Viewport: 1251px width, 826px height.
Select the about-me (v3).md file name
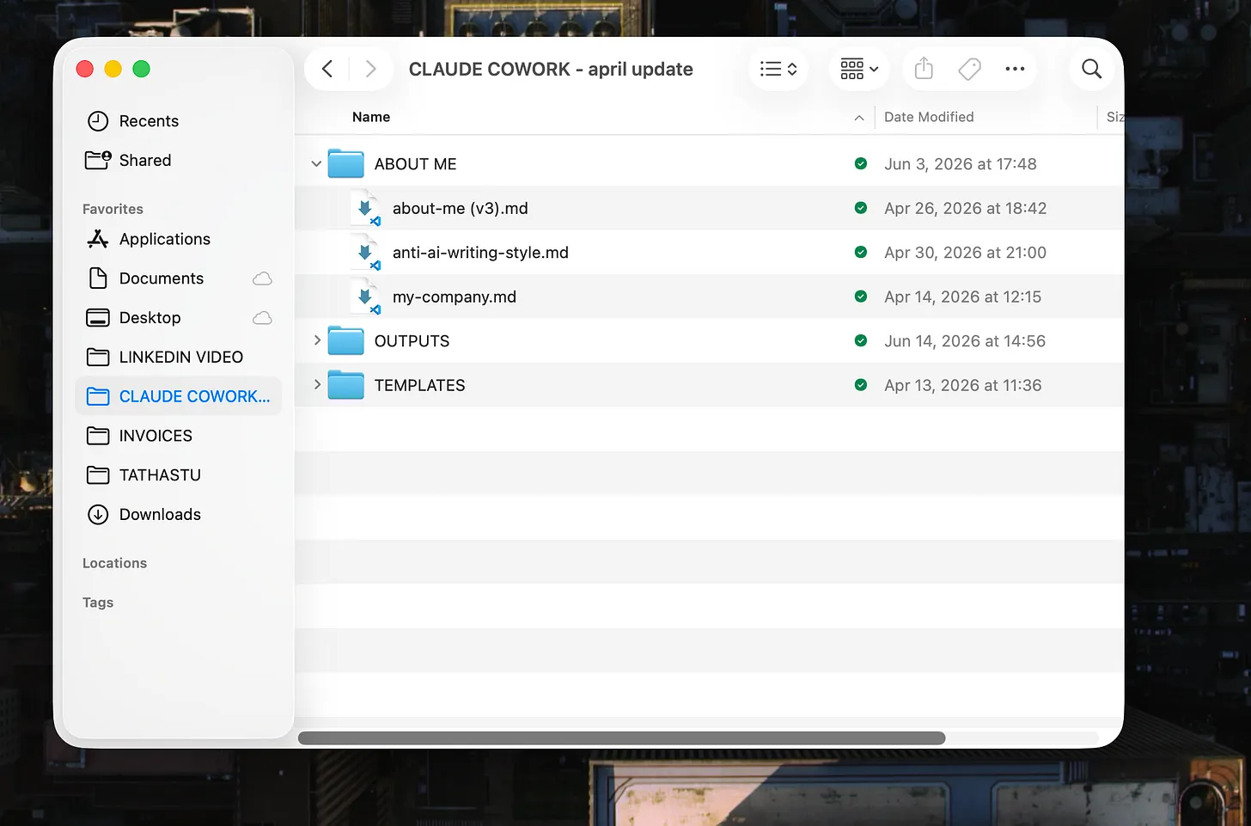460,208
